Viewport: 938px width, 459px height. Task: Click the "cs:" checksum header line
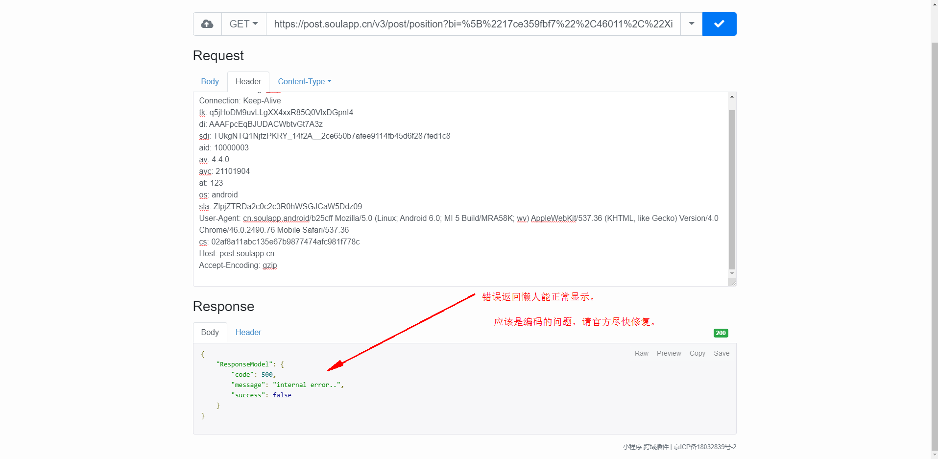tap(279, 242)
